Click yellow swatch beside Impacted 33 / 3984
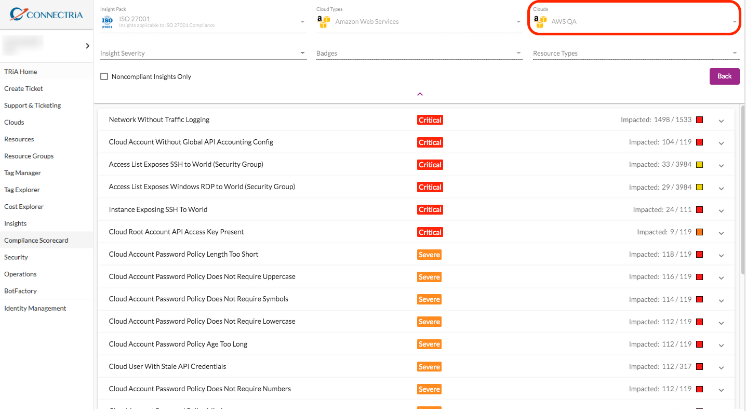746x411 pixels. (x=699, y=165)
